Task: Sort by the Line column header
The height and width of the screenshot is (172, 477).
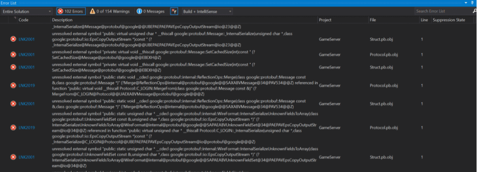Action: coord(425,20)
